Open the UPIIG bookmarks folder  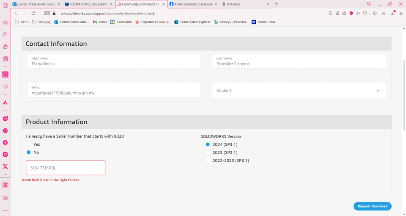tap(22, 22)
